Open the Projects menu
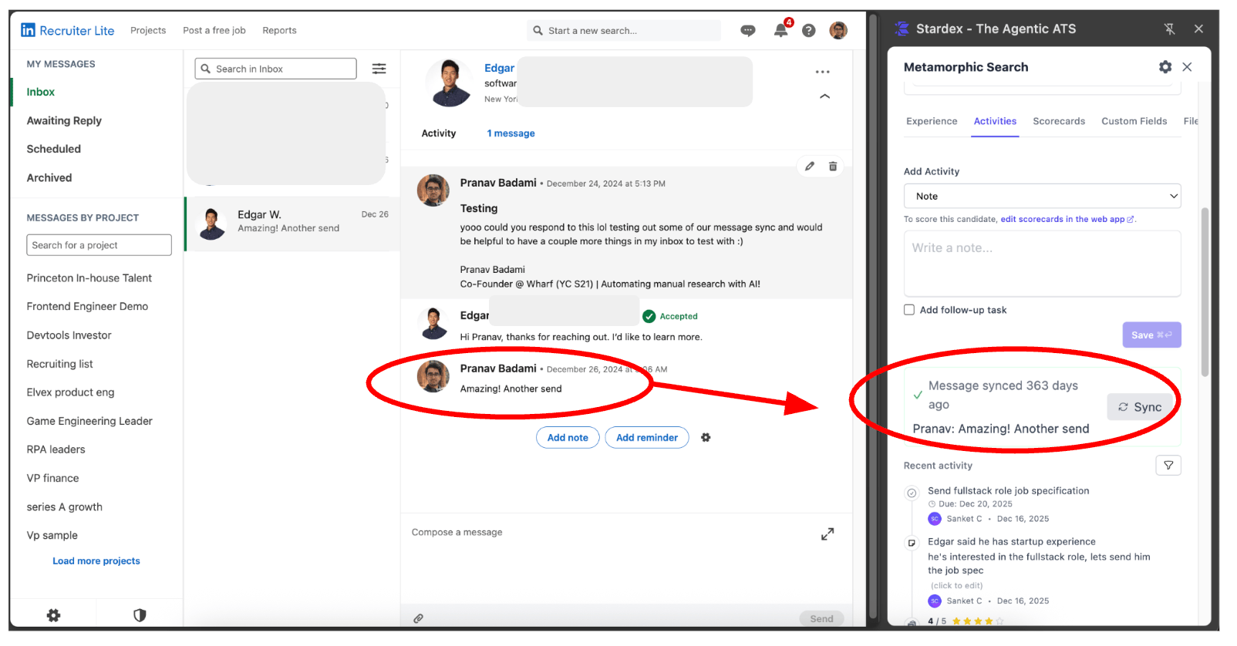1237x646 pixels. point(148,31)
